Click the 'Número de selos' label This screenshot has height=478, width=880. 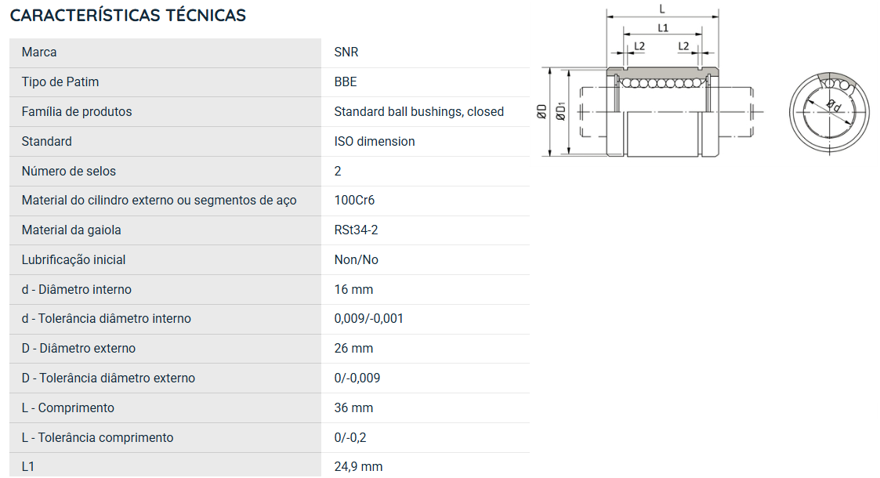(x=69, y=171)
